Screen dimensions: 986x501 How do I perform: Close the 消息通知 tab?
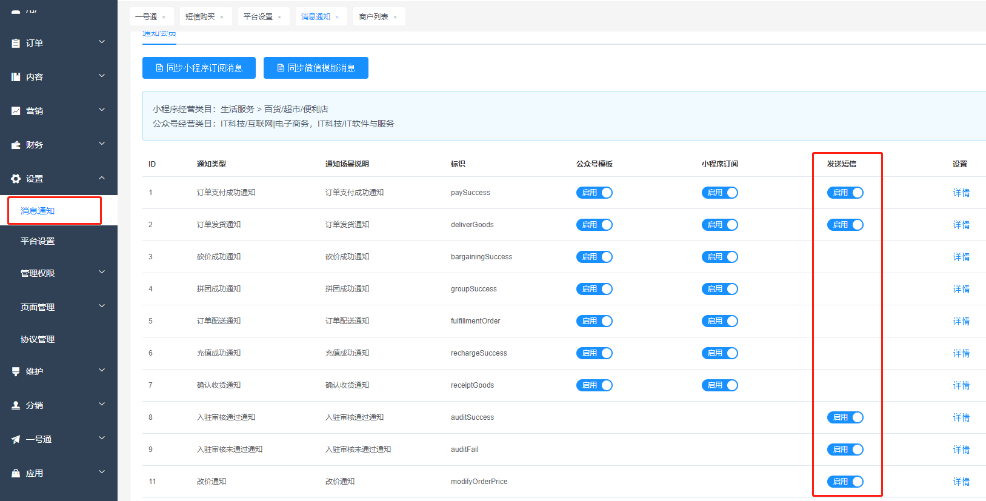click(x=337, y=17)
